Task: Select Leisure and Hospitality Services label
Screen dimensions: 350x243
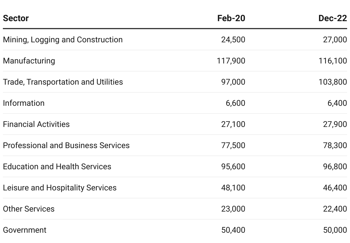Action: (x=60, y=188)
